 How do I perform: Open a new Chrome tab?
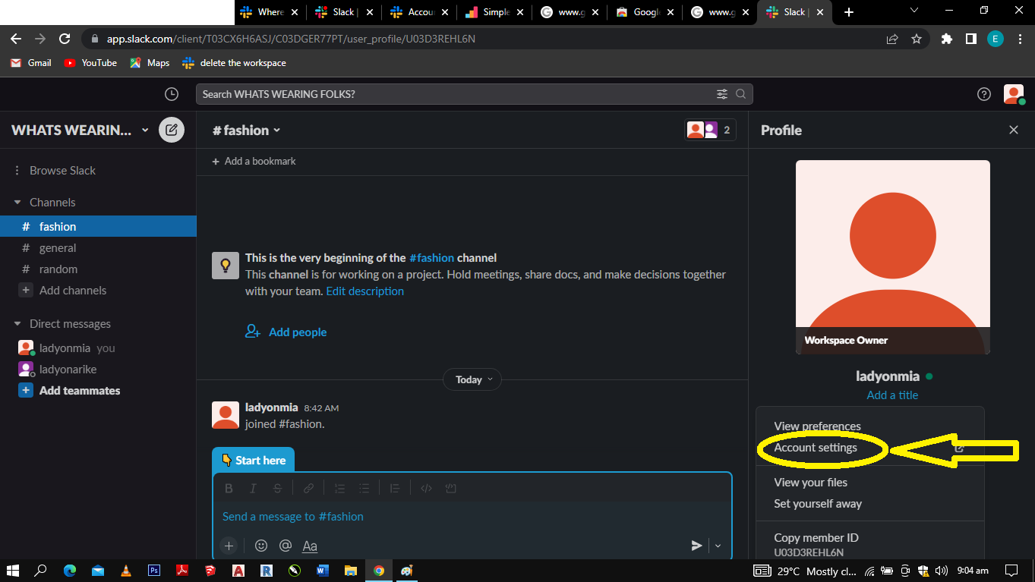coord(849,12)
